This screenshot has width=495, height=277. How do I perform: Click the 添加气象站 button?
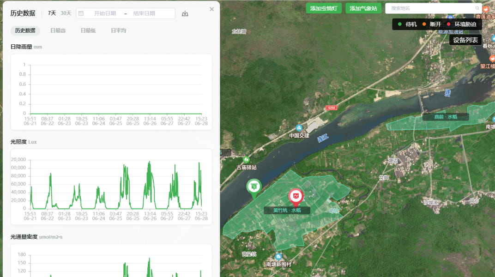[x=363, y=8]
